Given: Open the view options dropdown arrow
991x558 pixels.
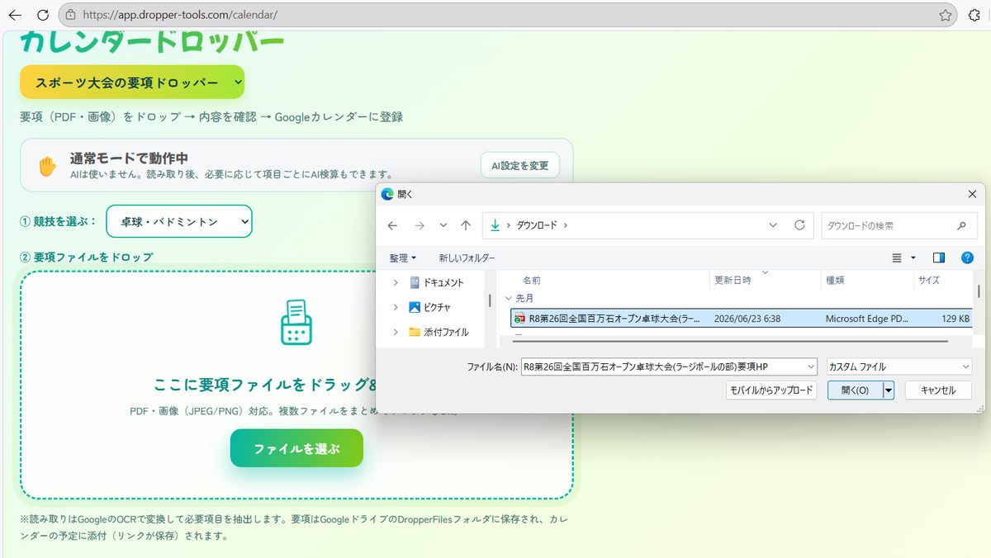Looking at the screenshot, I should 913,258.
